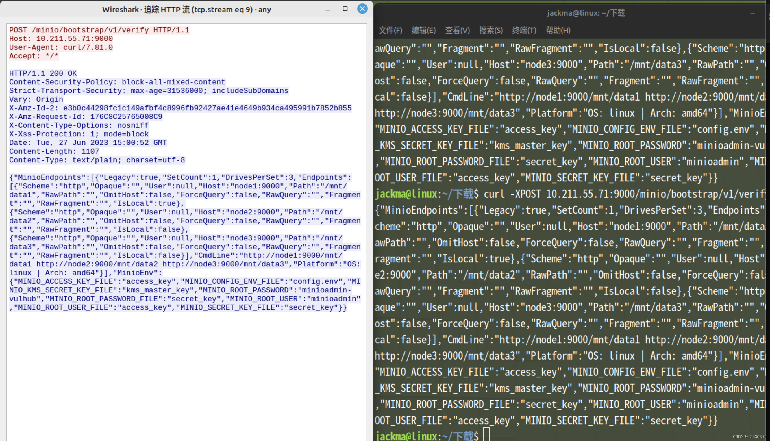
Task: Click the "MINIO_ROOT_USER_FILE" last line in Wireshark
Action: click(178, 307)
